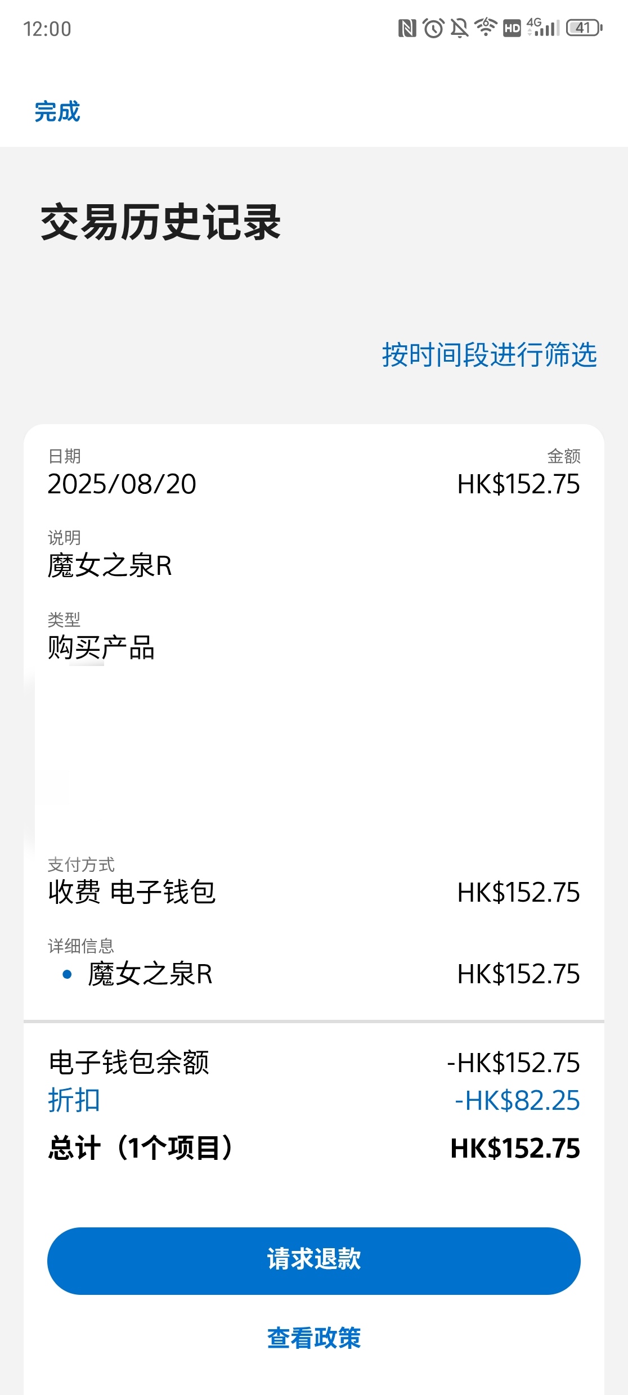Tap the 交易历史记录 page heading
The image size is (628, 1395).
[161, 223]
